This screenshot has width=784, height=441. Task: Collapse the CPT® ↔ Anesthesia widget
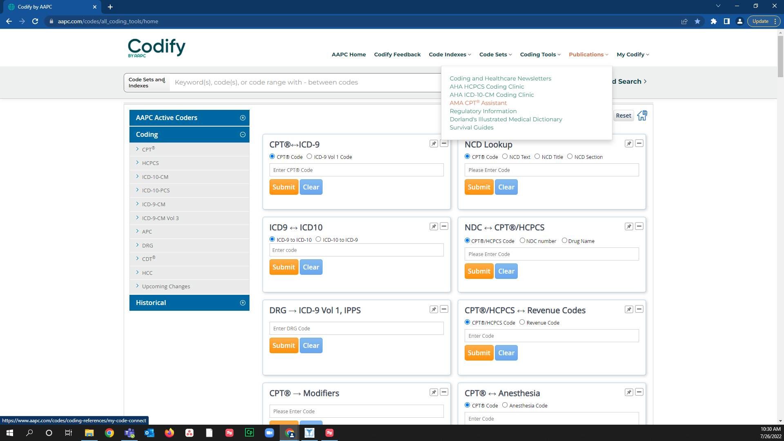point(639,392)
